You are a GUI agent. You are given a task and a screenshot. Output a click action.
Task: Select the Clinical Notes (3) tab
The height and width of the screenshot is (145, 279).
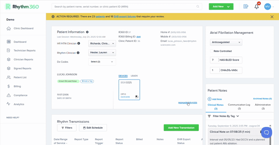[216, 107]
